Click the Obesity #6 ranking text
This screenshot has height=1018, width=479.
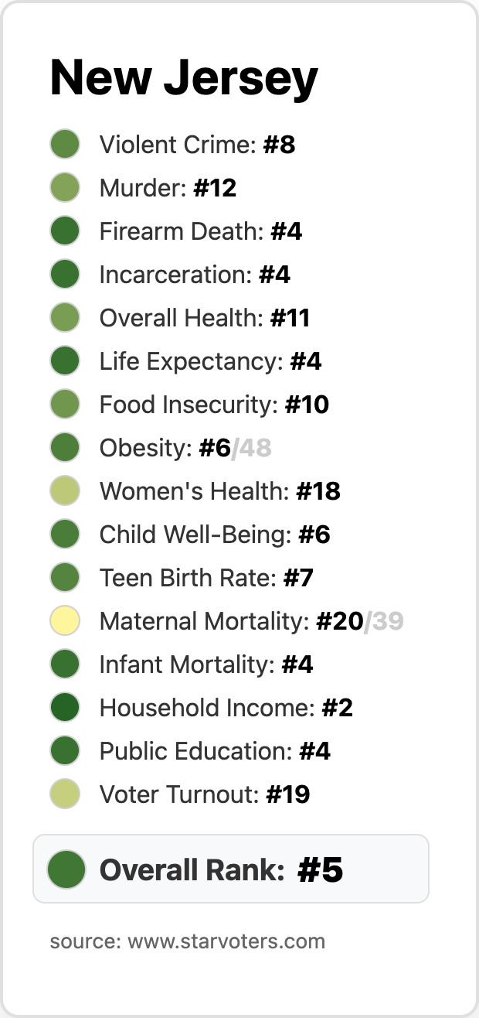[165, 448]
